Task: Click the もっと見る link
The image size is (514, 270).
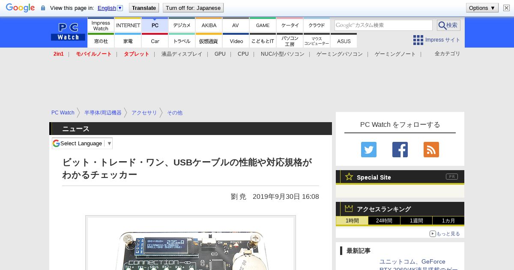Action: tap(448, 234)
